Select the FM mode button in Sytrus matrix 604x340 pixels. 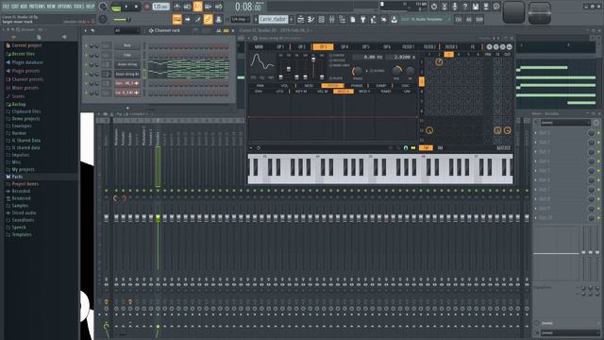coord(426,148)
